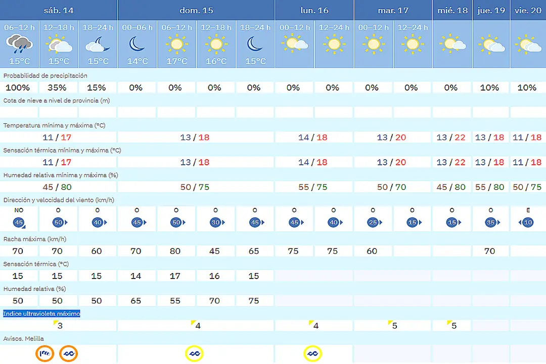This screenshot has height=364, width=546.
Task: Click the weather icon under jue. 19
Action: point(491,44)
